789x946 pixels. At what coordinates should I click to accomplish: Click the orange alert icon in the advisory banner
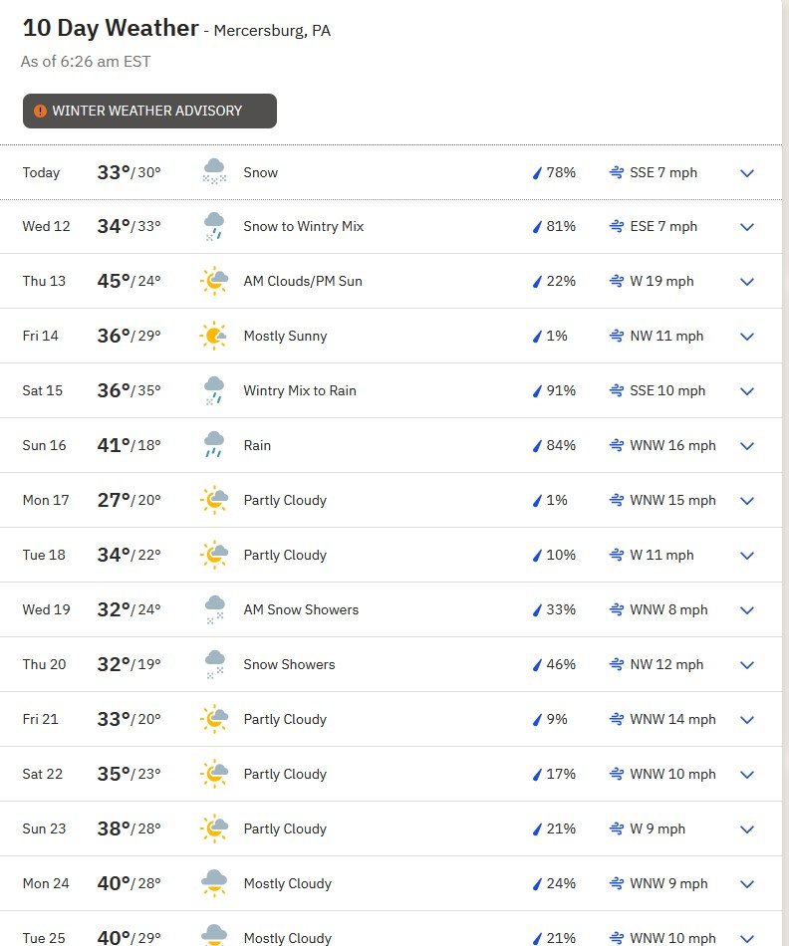(x=40, y=111)
